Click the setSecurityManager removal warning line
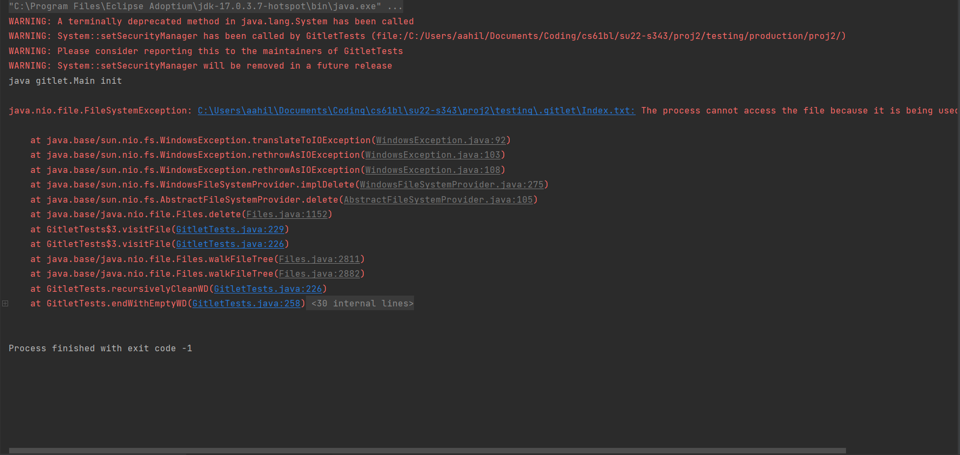 coord(200,66)
